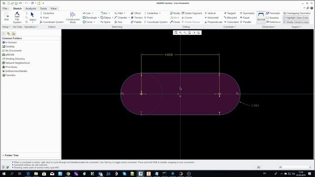Select the 0.8326 width dimension value

168,55
